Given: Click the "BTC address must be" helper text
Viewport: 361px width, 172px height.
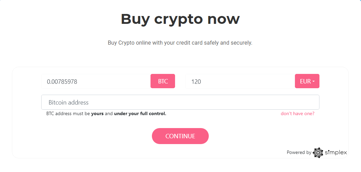Looking at the screenshot, I should pyautogui.click(x=68, y=114).
